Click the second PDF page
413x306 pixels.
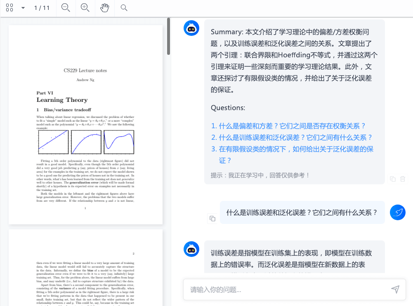click(85, 268)
